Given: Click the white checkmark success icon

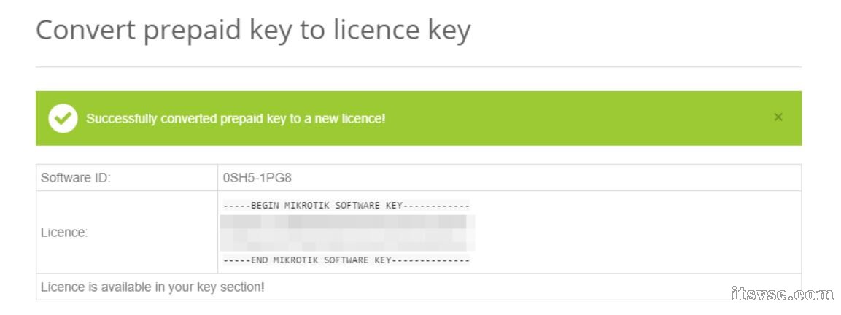Looking at the screenshot, I should coord(63,118).
